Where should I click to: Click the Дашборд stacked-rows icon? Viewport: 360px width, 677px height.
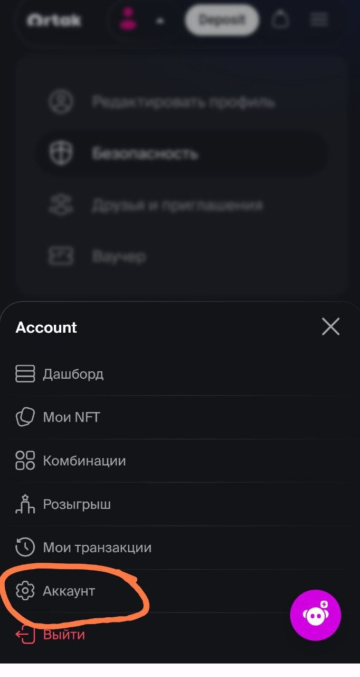tap(25, 374)
